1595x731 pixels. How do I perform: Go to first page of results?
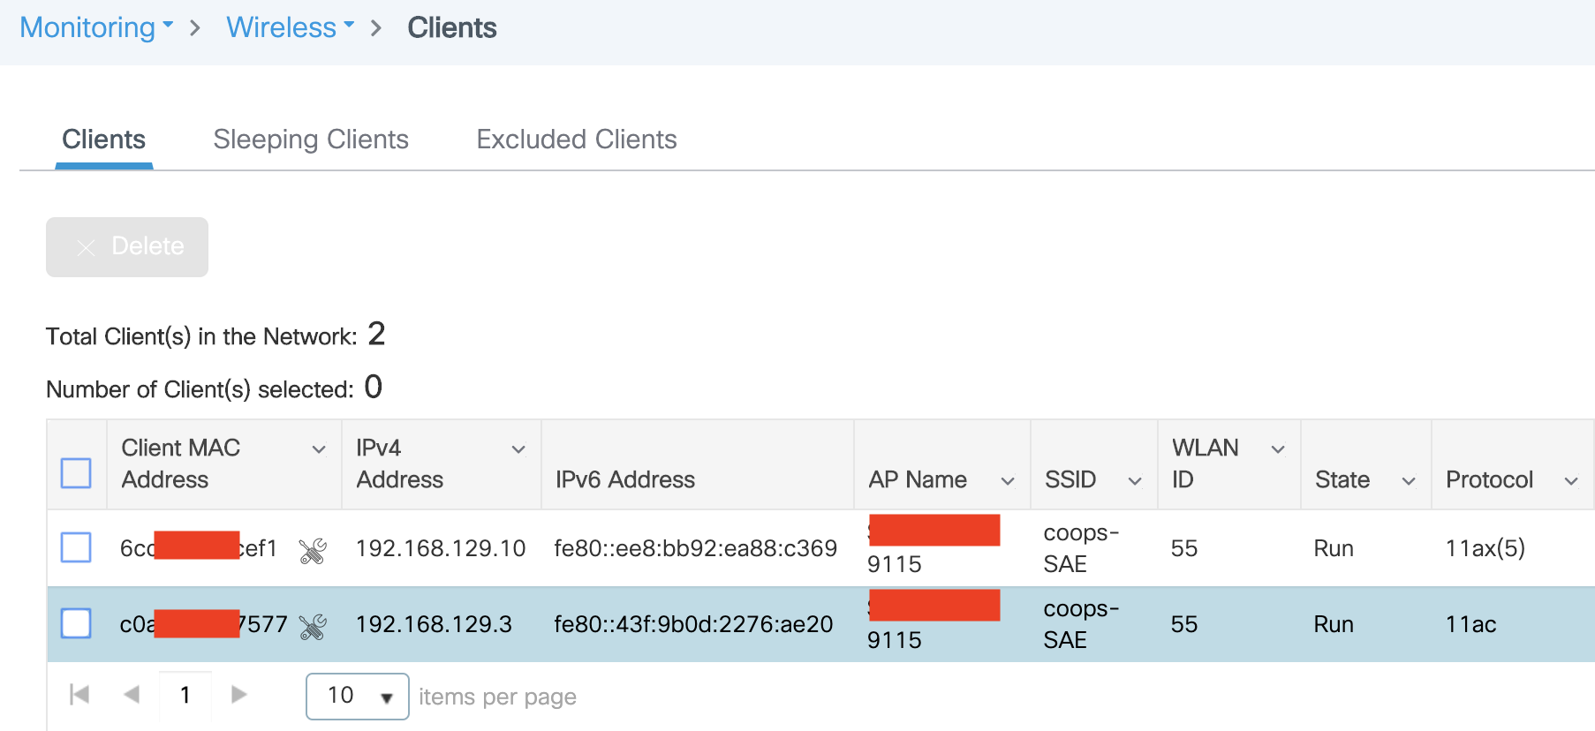[x=79, y=695]
